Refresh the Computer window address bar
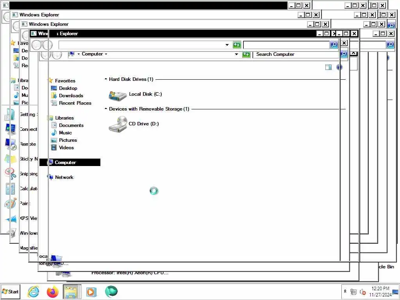Image resolution: width=400 pixels, height=300 pixels. (246, 54)
